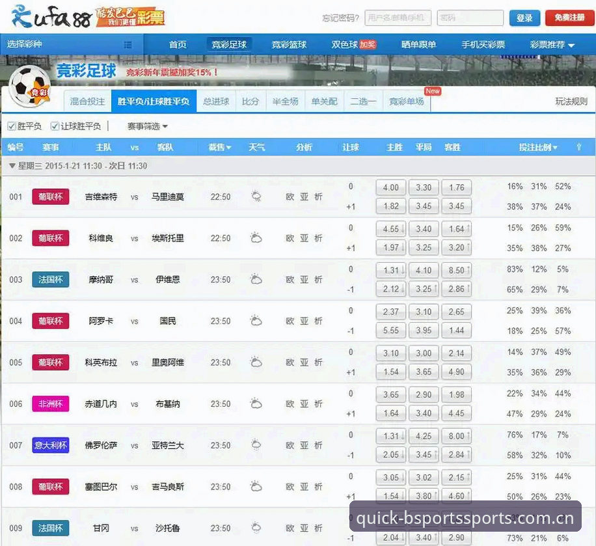Screen dimensions: 596x546
Task: Open weather icon for match 004
Action: point(256,321)
